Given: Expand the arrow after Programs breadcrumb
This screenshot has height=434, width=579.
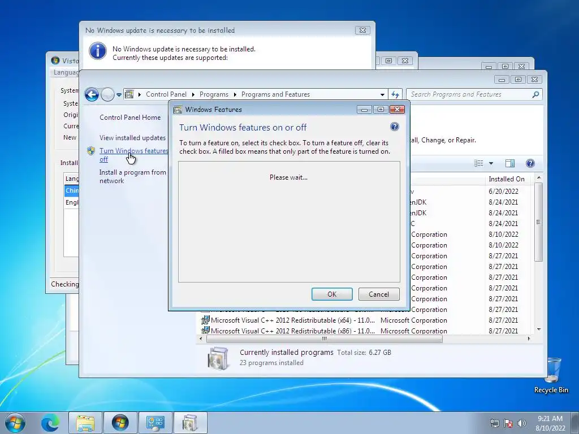Looking at the screenshot, I should (x=235, y=94).
